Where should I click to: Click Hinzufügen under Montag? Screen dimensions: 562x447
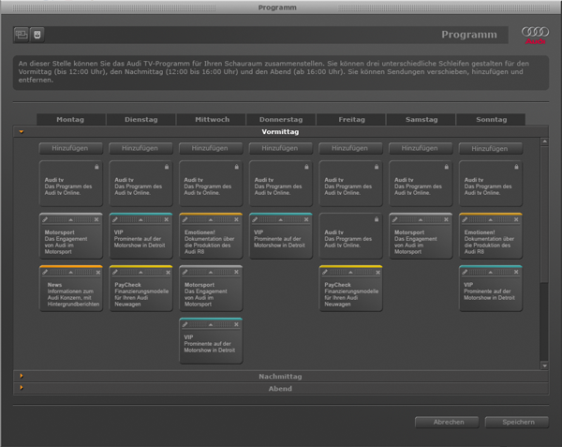(70, 148)
